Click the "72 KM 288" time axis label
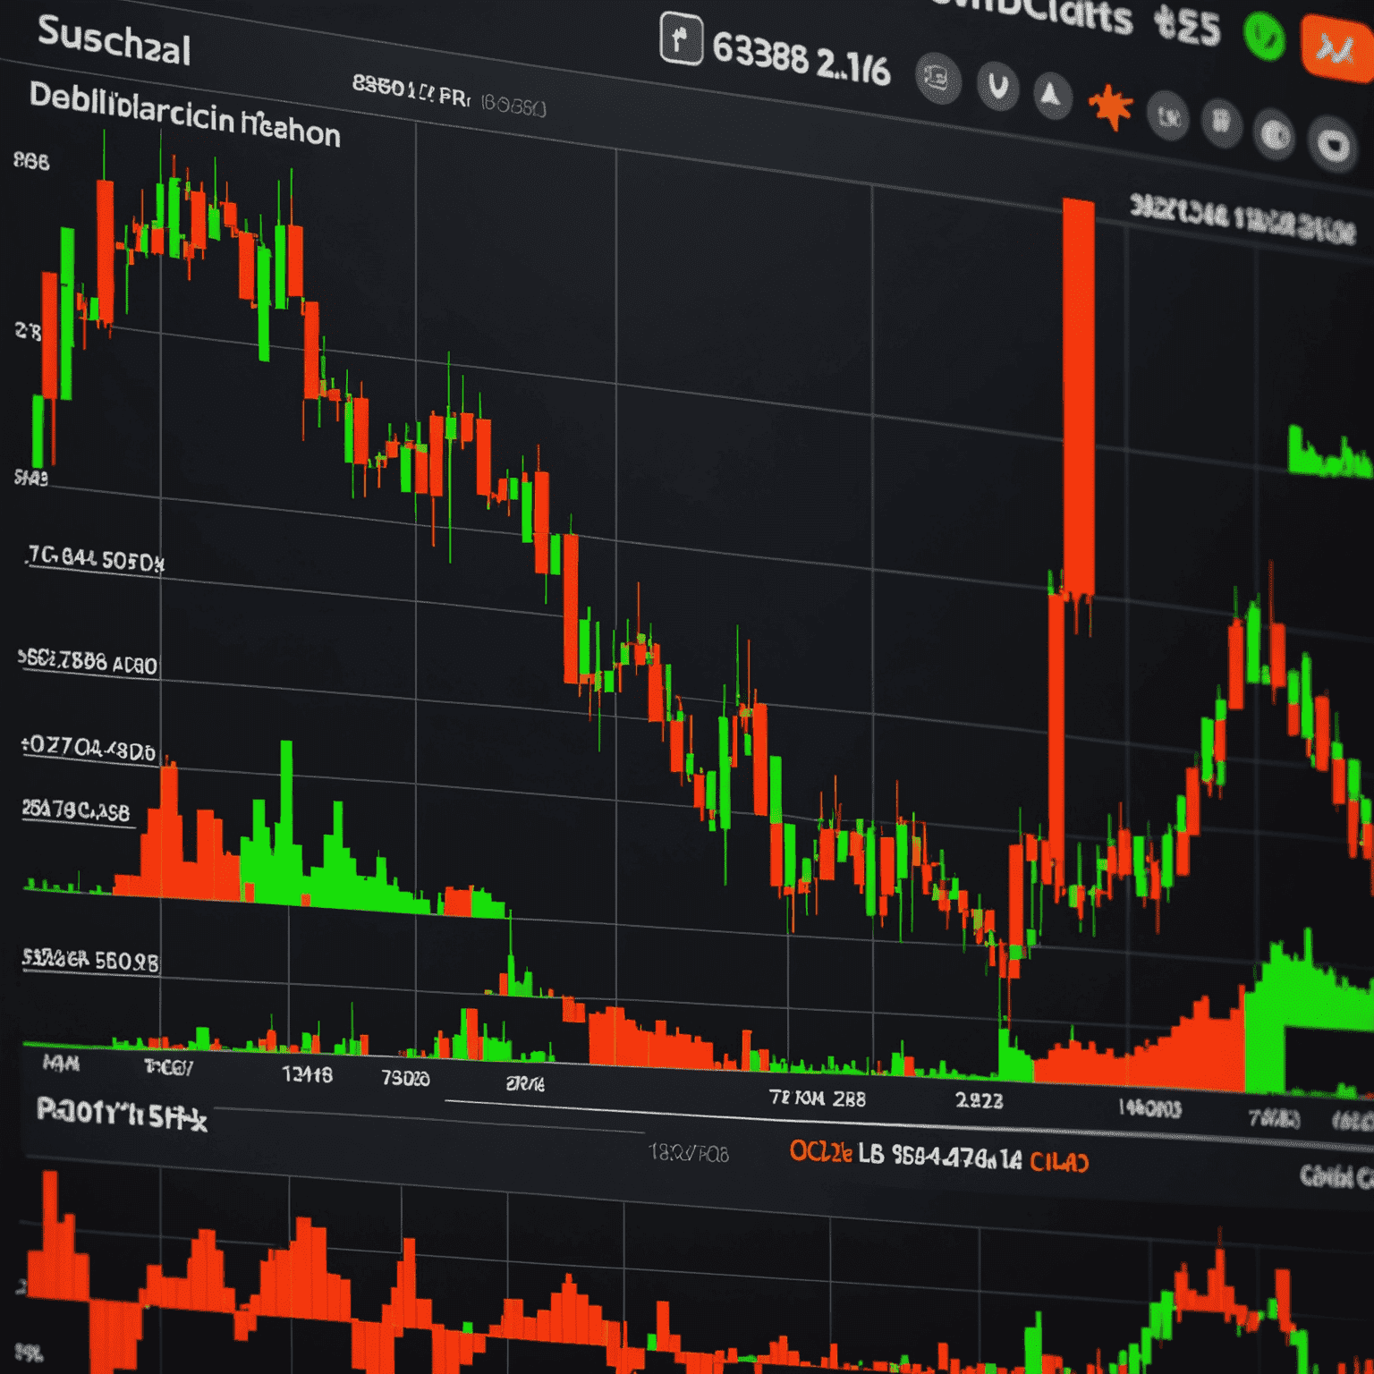The height and width of the screenshot is (1374, 1374). pyautogui.click(x=818, y=1098)
